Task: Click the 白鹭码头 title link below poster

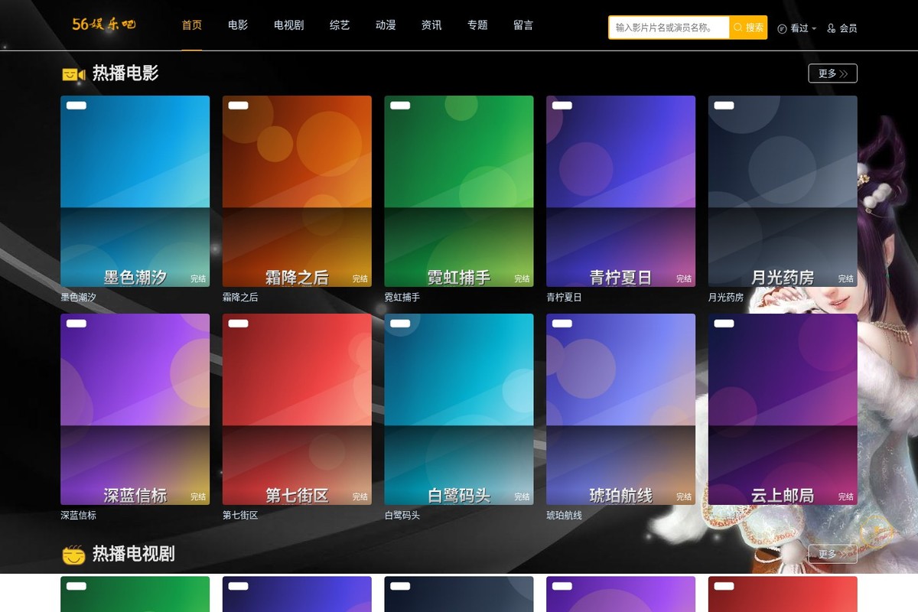Action: pos(402,516)
